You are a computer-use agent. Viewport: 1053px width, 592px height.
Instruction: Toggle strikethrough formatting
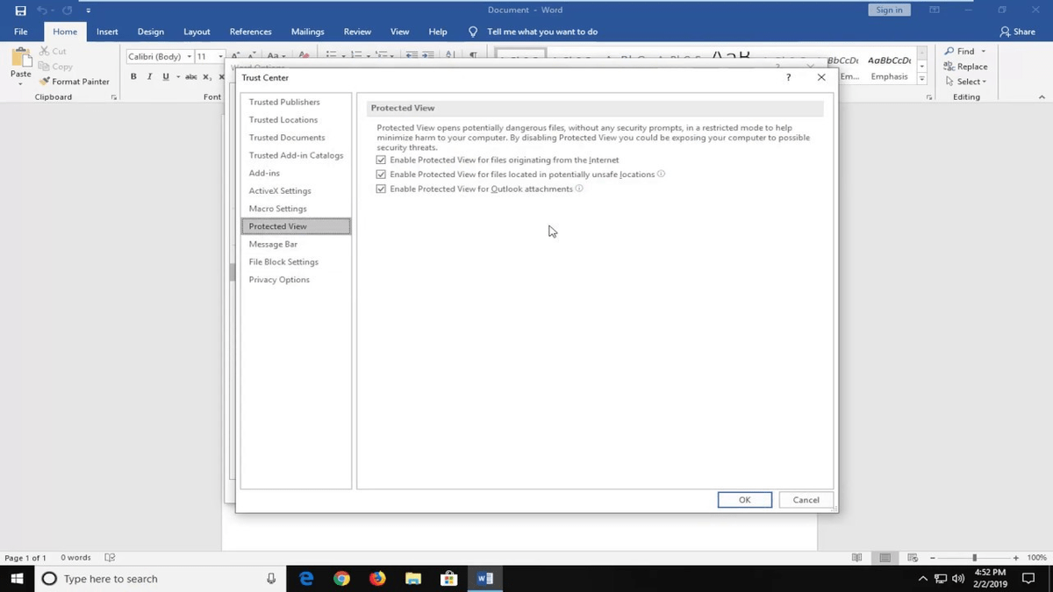(x=190, y=76)
